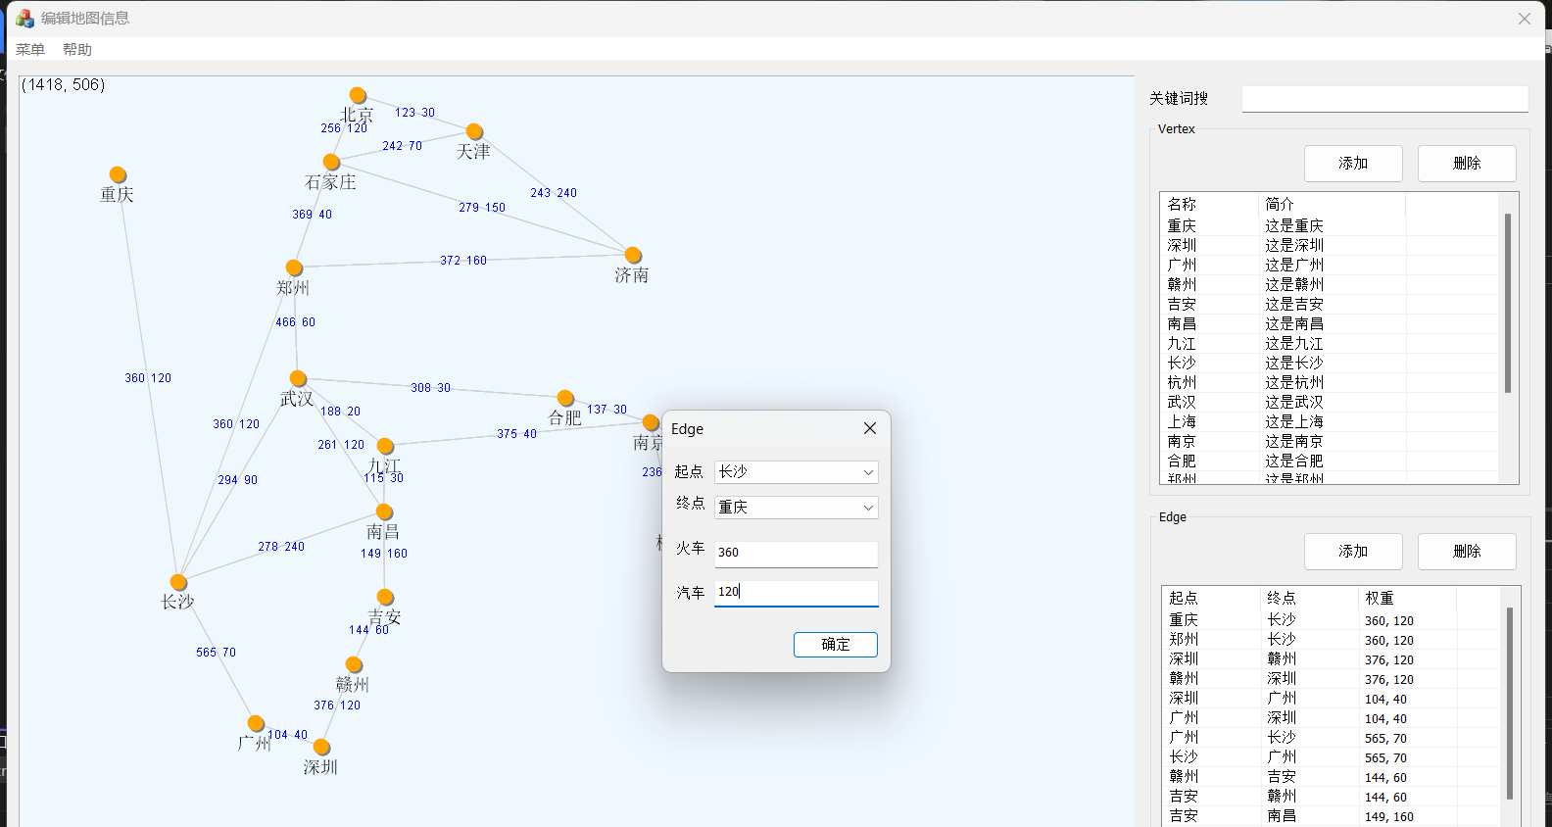Open the 起点 start city dropdown
This screenshot has width=1552, height=827.
click(x=796, y=472)
